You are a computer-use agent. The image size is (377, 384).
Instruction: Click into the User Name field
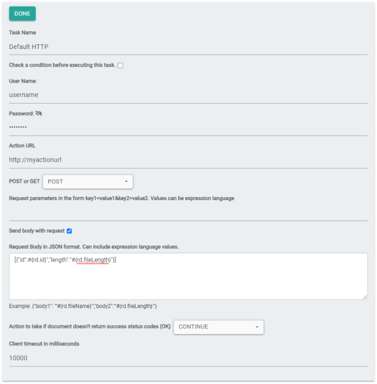[x=188, y=95]
